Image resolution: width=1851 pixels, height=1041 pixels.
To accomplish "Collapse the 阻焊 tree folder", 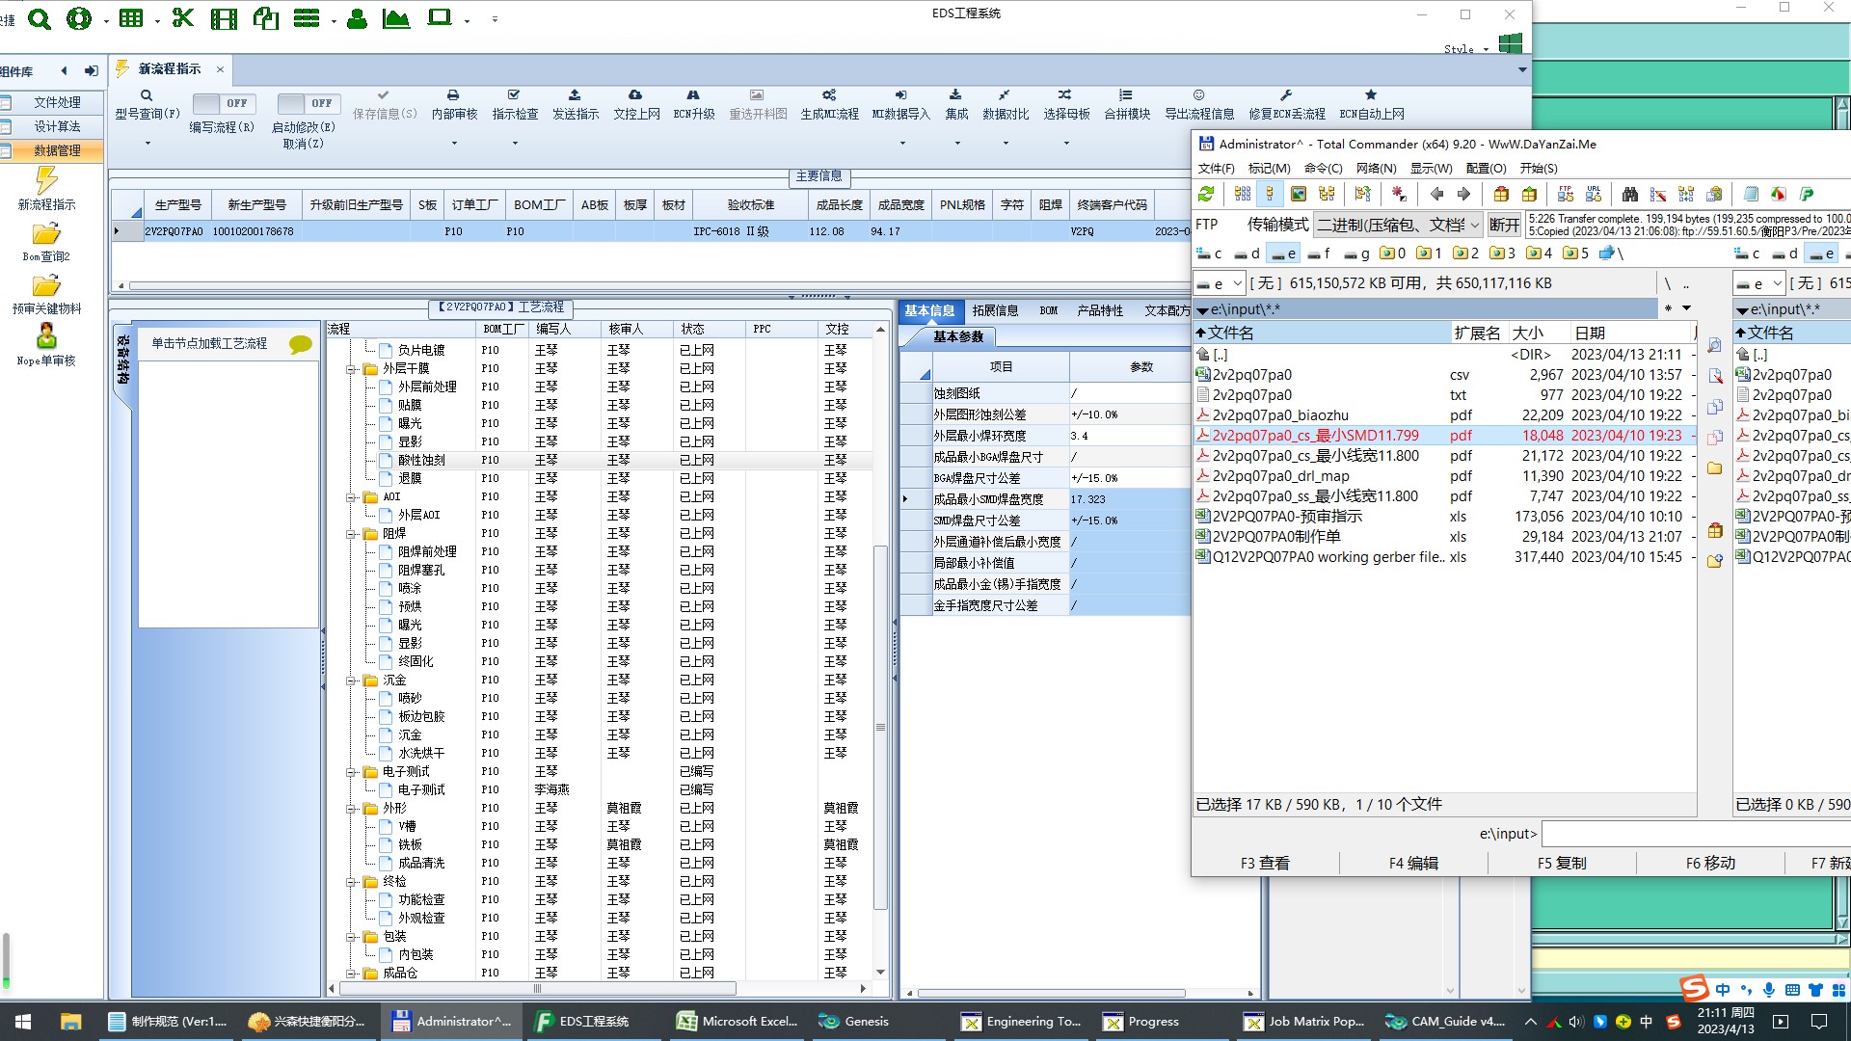I will (x=352, y=534).
